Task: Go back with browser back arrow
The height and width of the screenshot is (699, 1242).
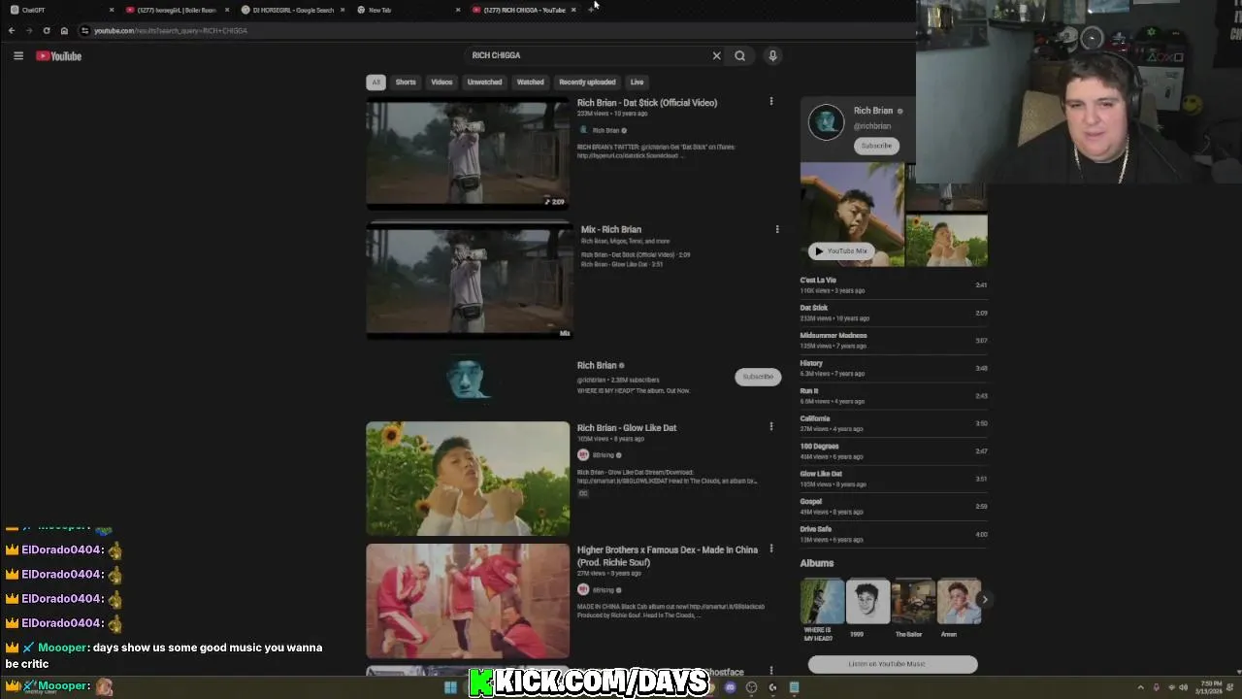Action: tap(12, 31)
